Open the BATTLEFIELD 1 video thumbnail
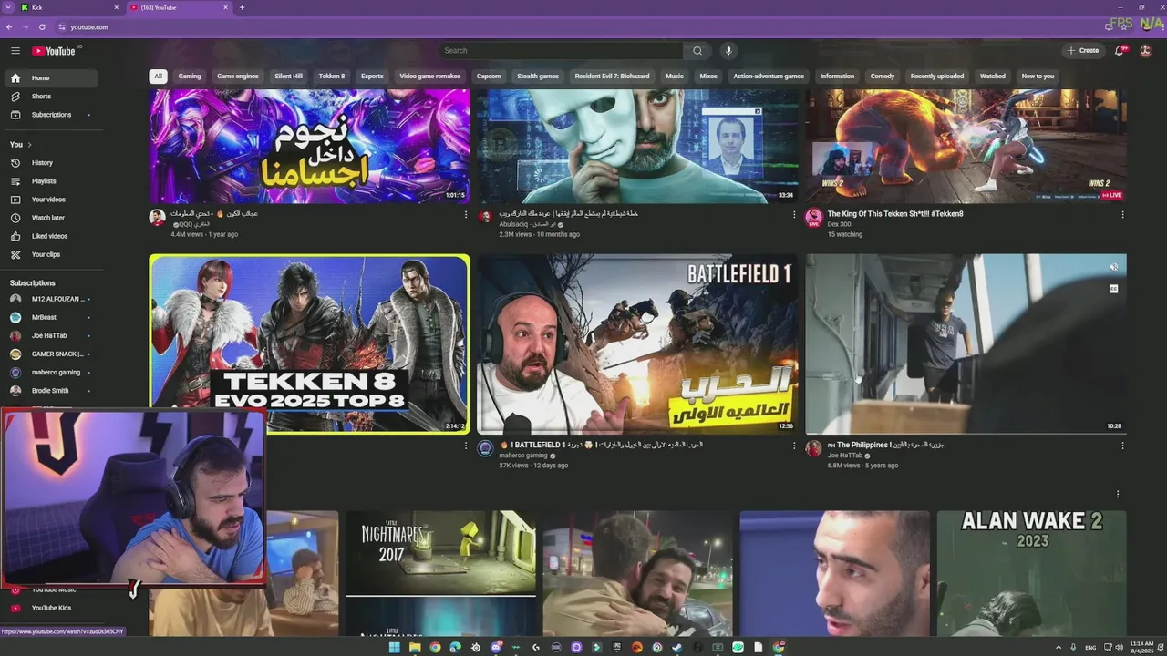This screenshot has width=1167, height=656. (x=637, y=343)
